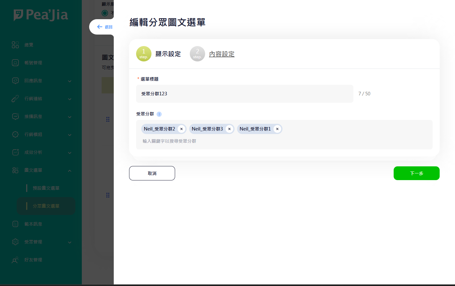The image size is (455, 286).
Task: Select the radio button under 顯示期
Action: 104,13
